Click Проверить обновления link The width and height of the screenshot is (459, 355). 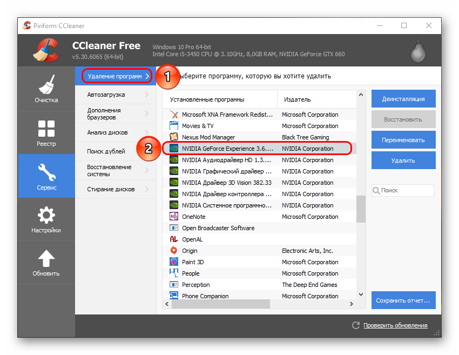click(395, 325)
